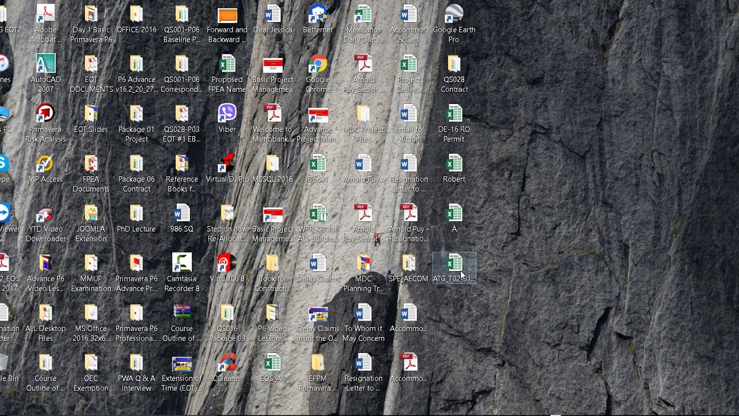Select the Robert Excel file icon
Image resolution: width=739 pixels, height=416 pixels.
454,163
